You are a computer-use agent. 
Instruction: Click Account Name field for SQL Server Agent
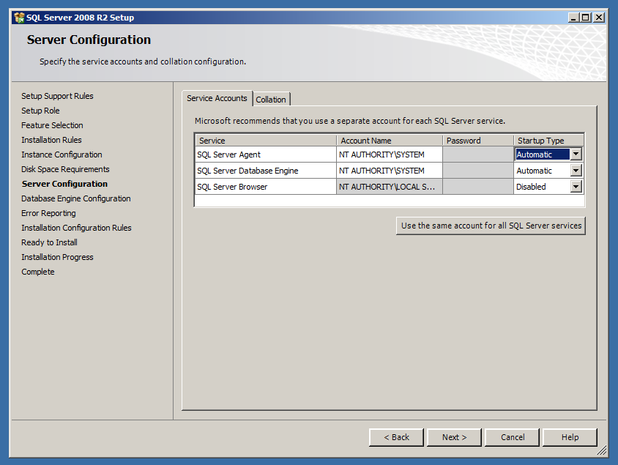click(389, 155)
